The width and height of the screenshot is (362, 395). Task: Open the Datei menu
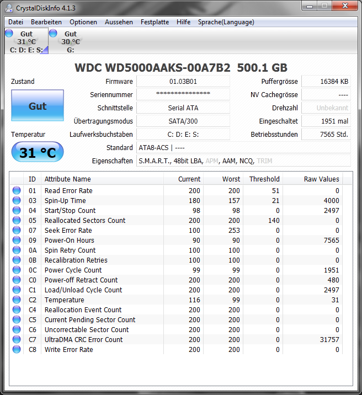click(x=15, y=22)
